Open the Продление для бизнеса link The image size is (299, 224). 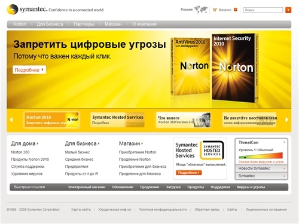(140, 174)
